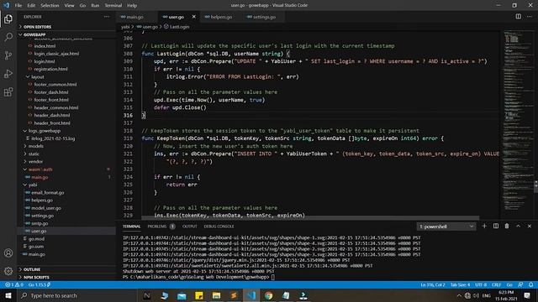Screen dimensions: 538x302
Task: Switch to the PROBLEMS panel tab
Action: click(x=161, y=226)
